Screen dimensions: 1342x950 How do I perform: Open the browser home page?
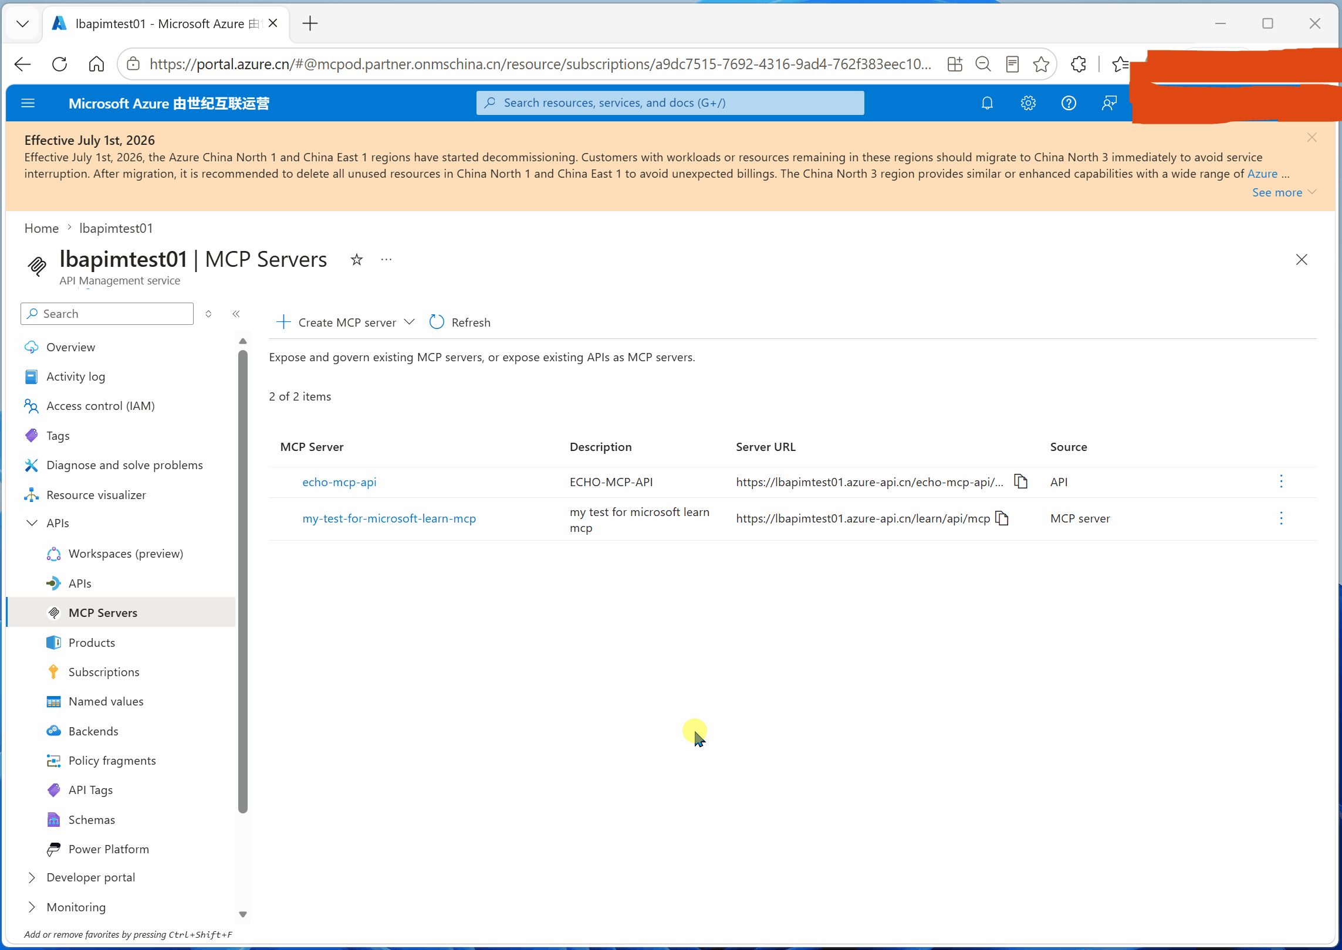(x=96, y=64)
